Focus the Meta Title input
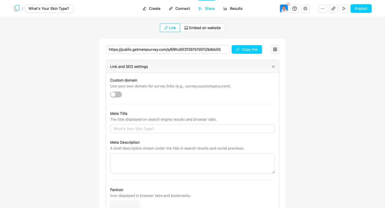 coord(192,129)
